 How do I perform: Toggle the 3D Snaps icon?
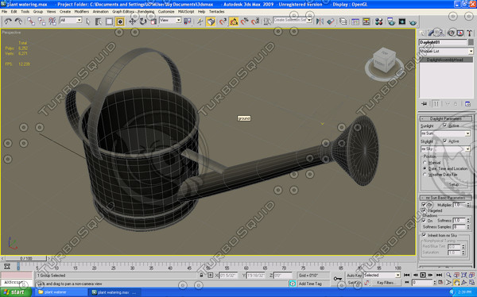coord(223,21)
